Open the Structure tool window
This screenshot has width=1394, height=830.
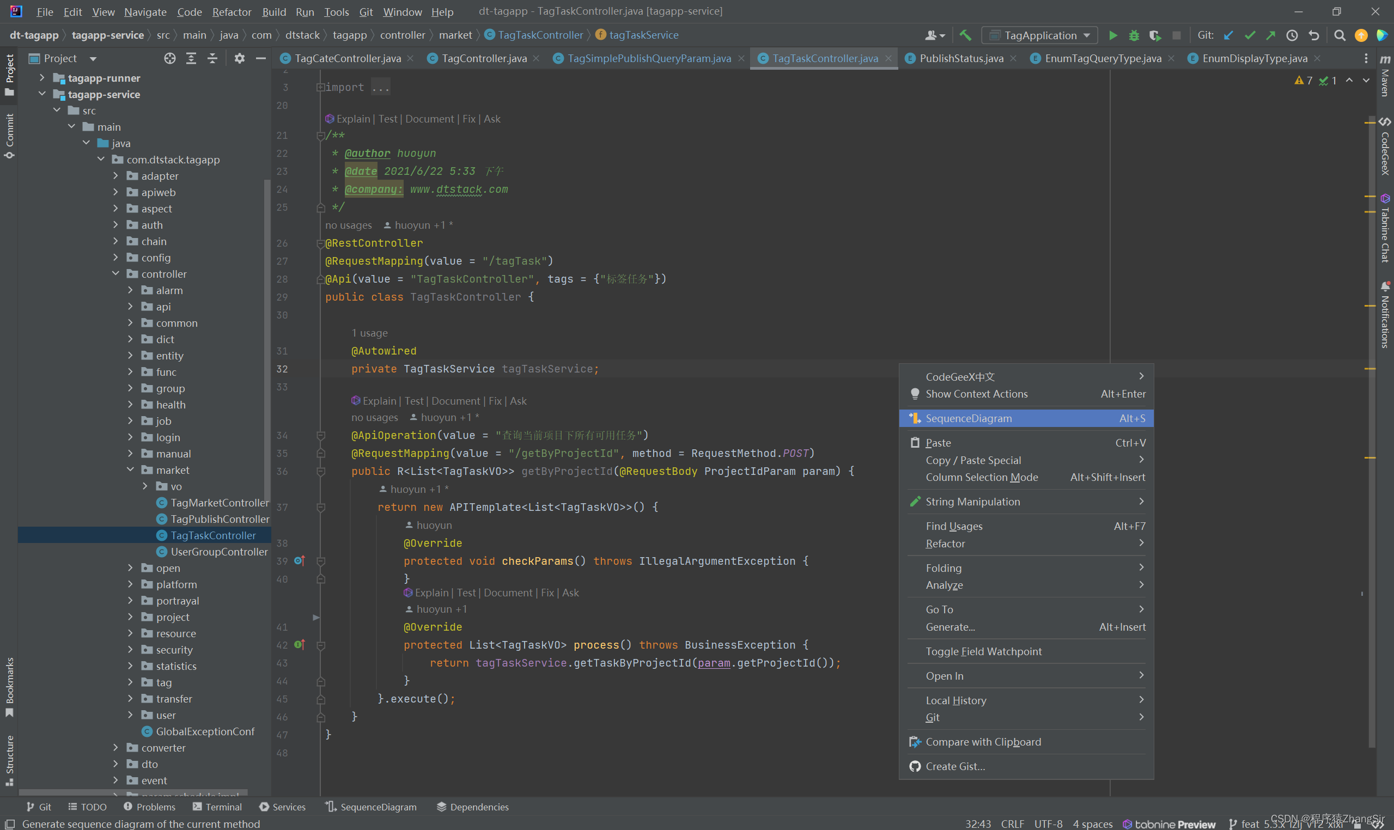click(x=9, y=761)
